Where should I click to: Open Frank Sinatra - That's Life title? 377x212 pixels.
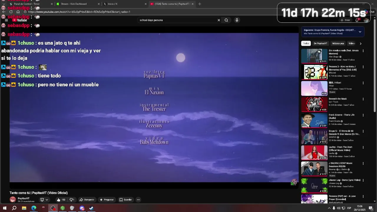tap(342, 116)
